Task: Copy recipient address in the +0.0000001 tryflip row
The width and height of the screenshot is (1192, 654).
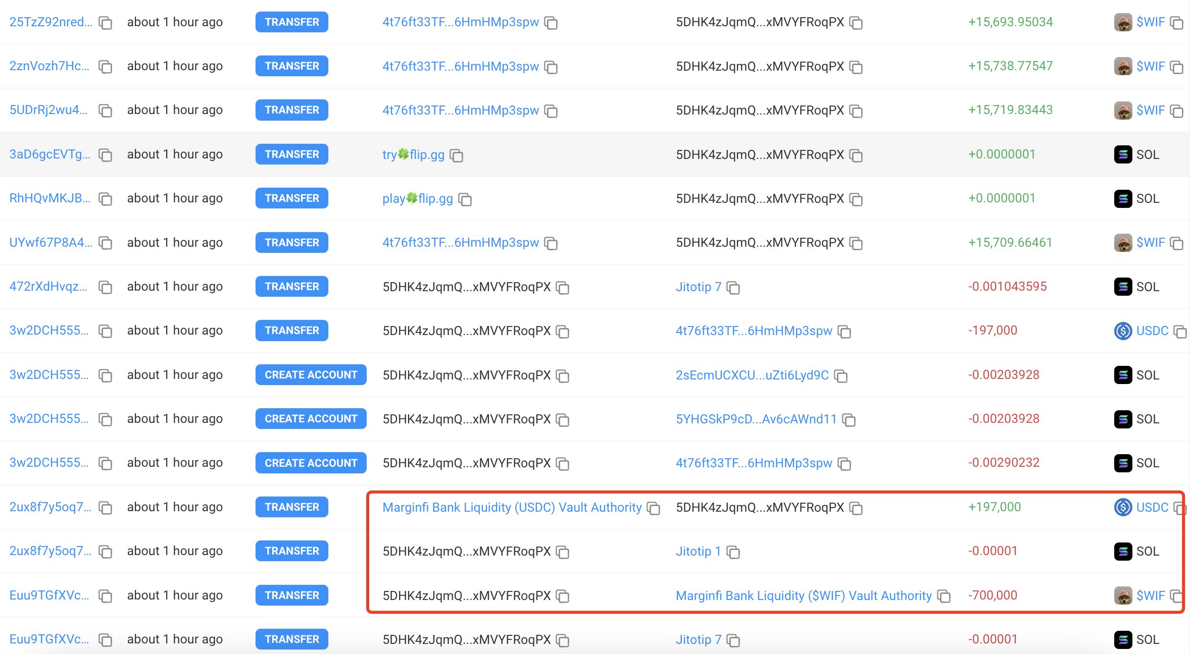Action: pyautogui.click(x=856, y=155)
